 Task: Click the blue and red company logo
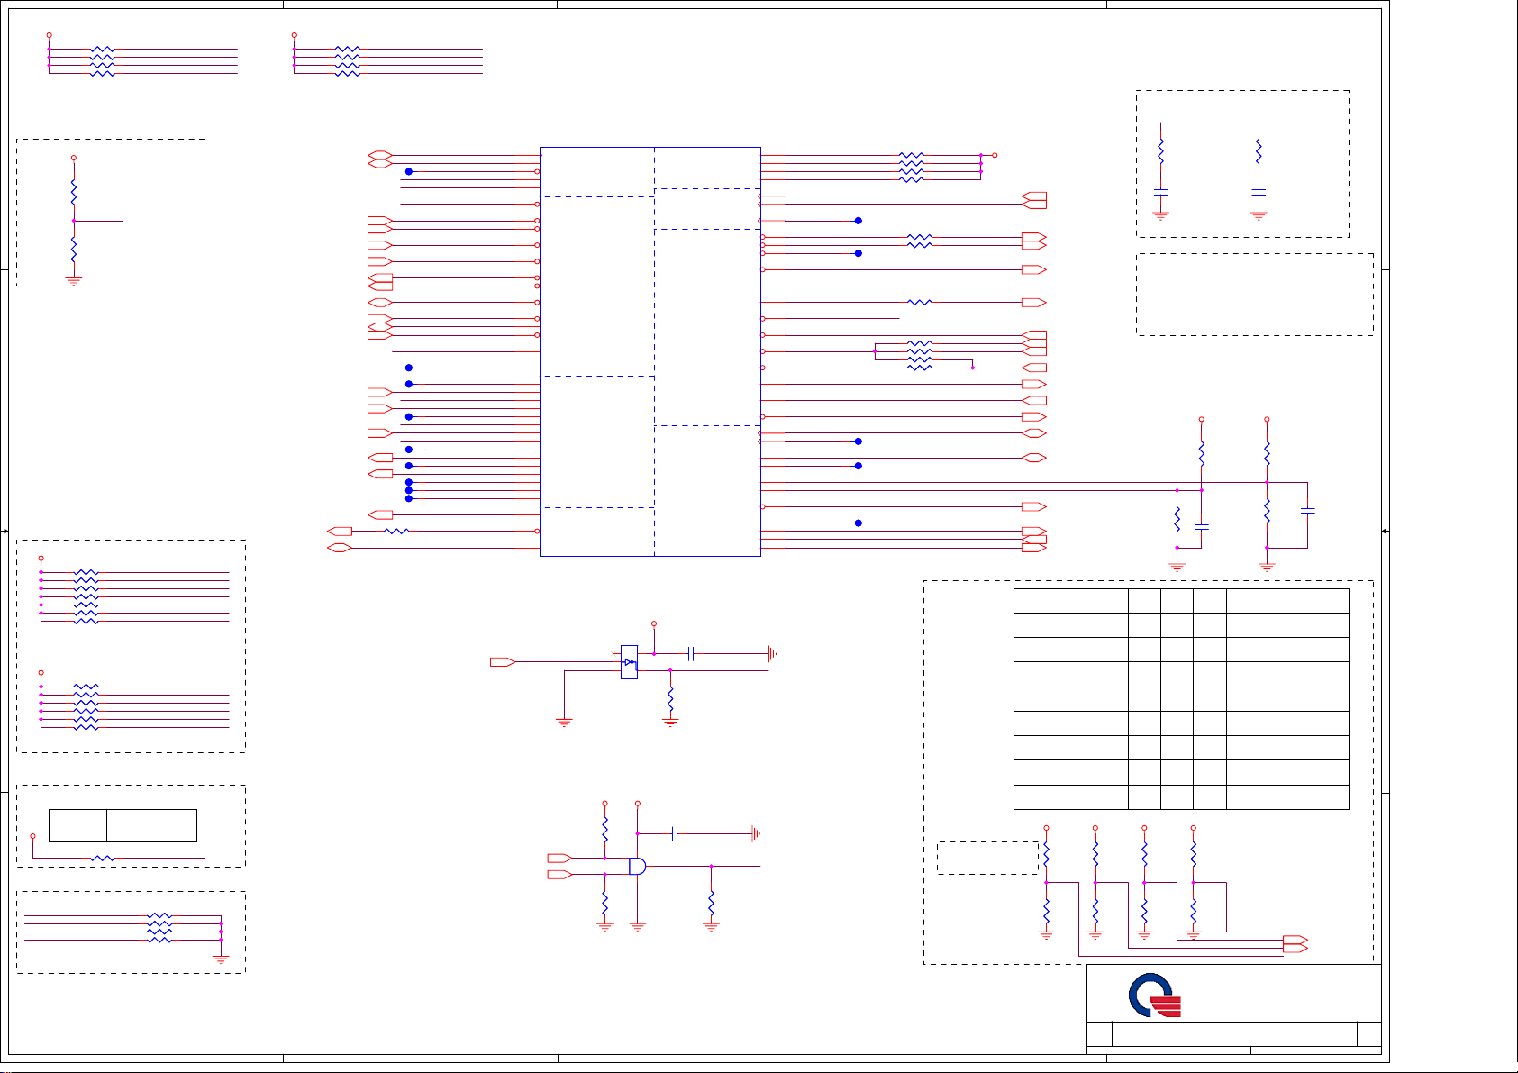(x=1155, y=996)
